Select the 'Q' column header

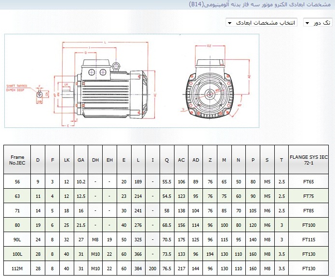pos(167,160)
